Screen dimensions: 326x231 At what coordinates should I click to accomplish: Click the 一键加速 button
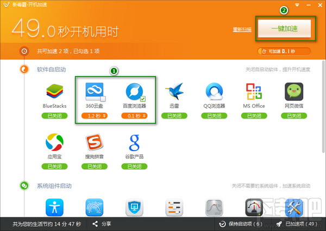tap(284, 28)
